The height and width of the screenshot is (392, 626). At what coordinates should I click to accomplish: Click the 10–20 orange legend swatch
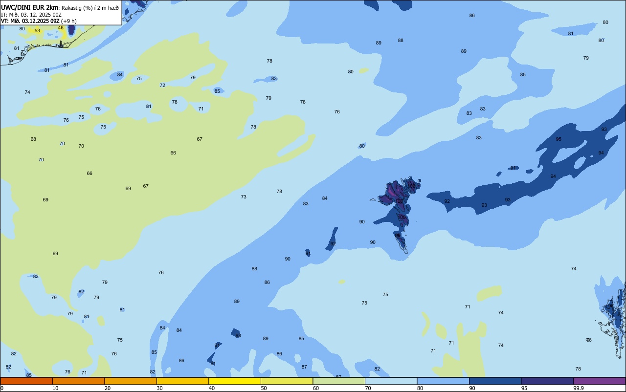(78, 381)
